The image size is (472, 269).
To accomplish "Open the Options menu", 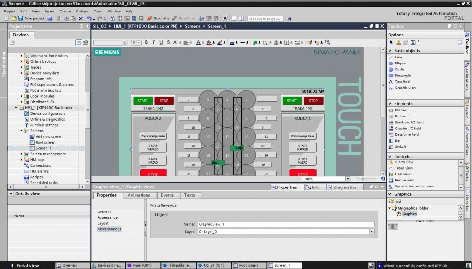I will 82,11.
